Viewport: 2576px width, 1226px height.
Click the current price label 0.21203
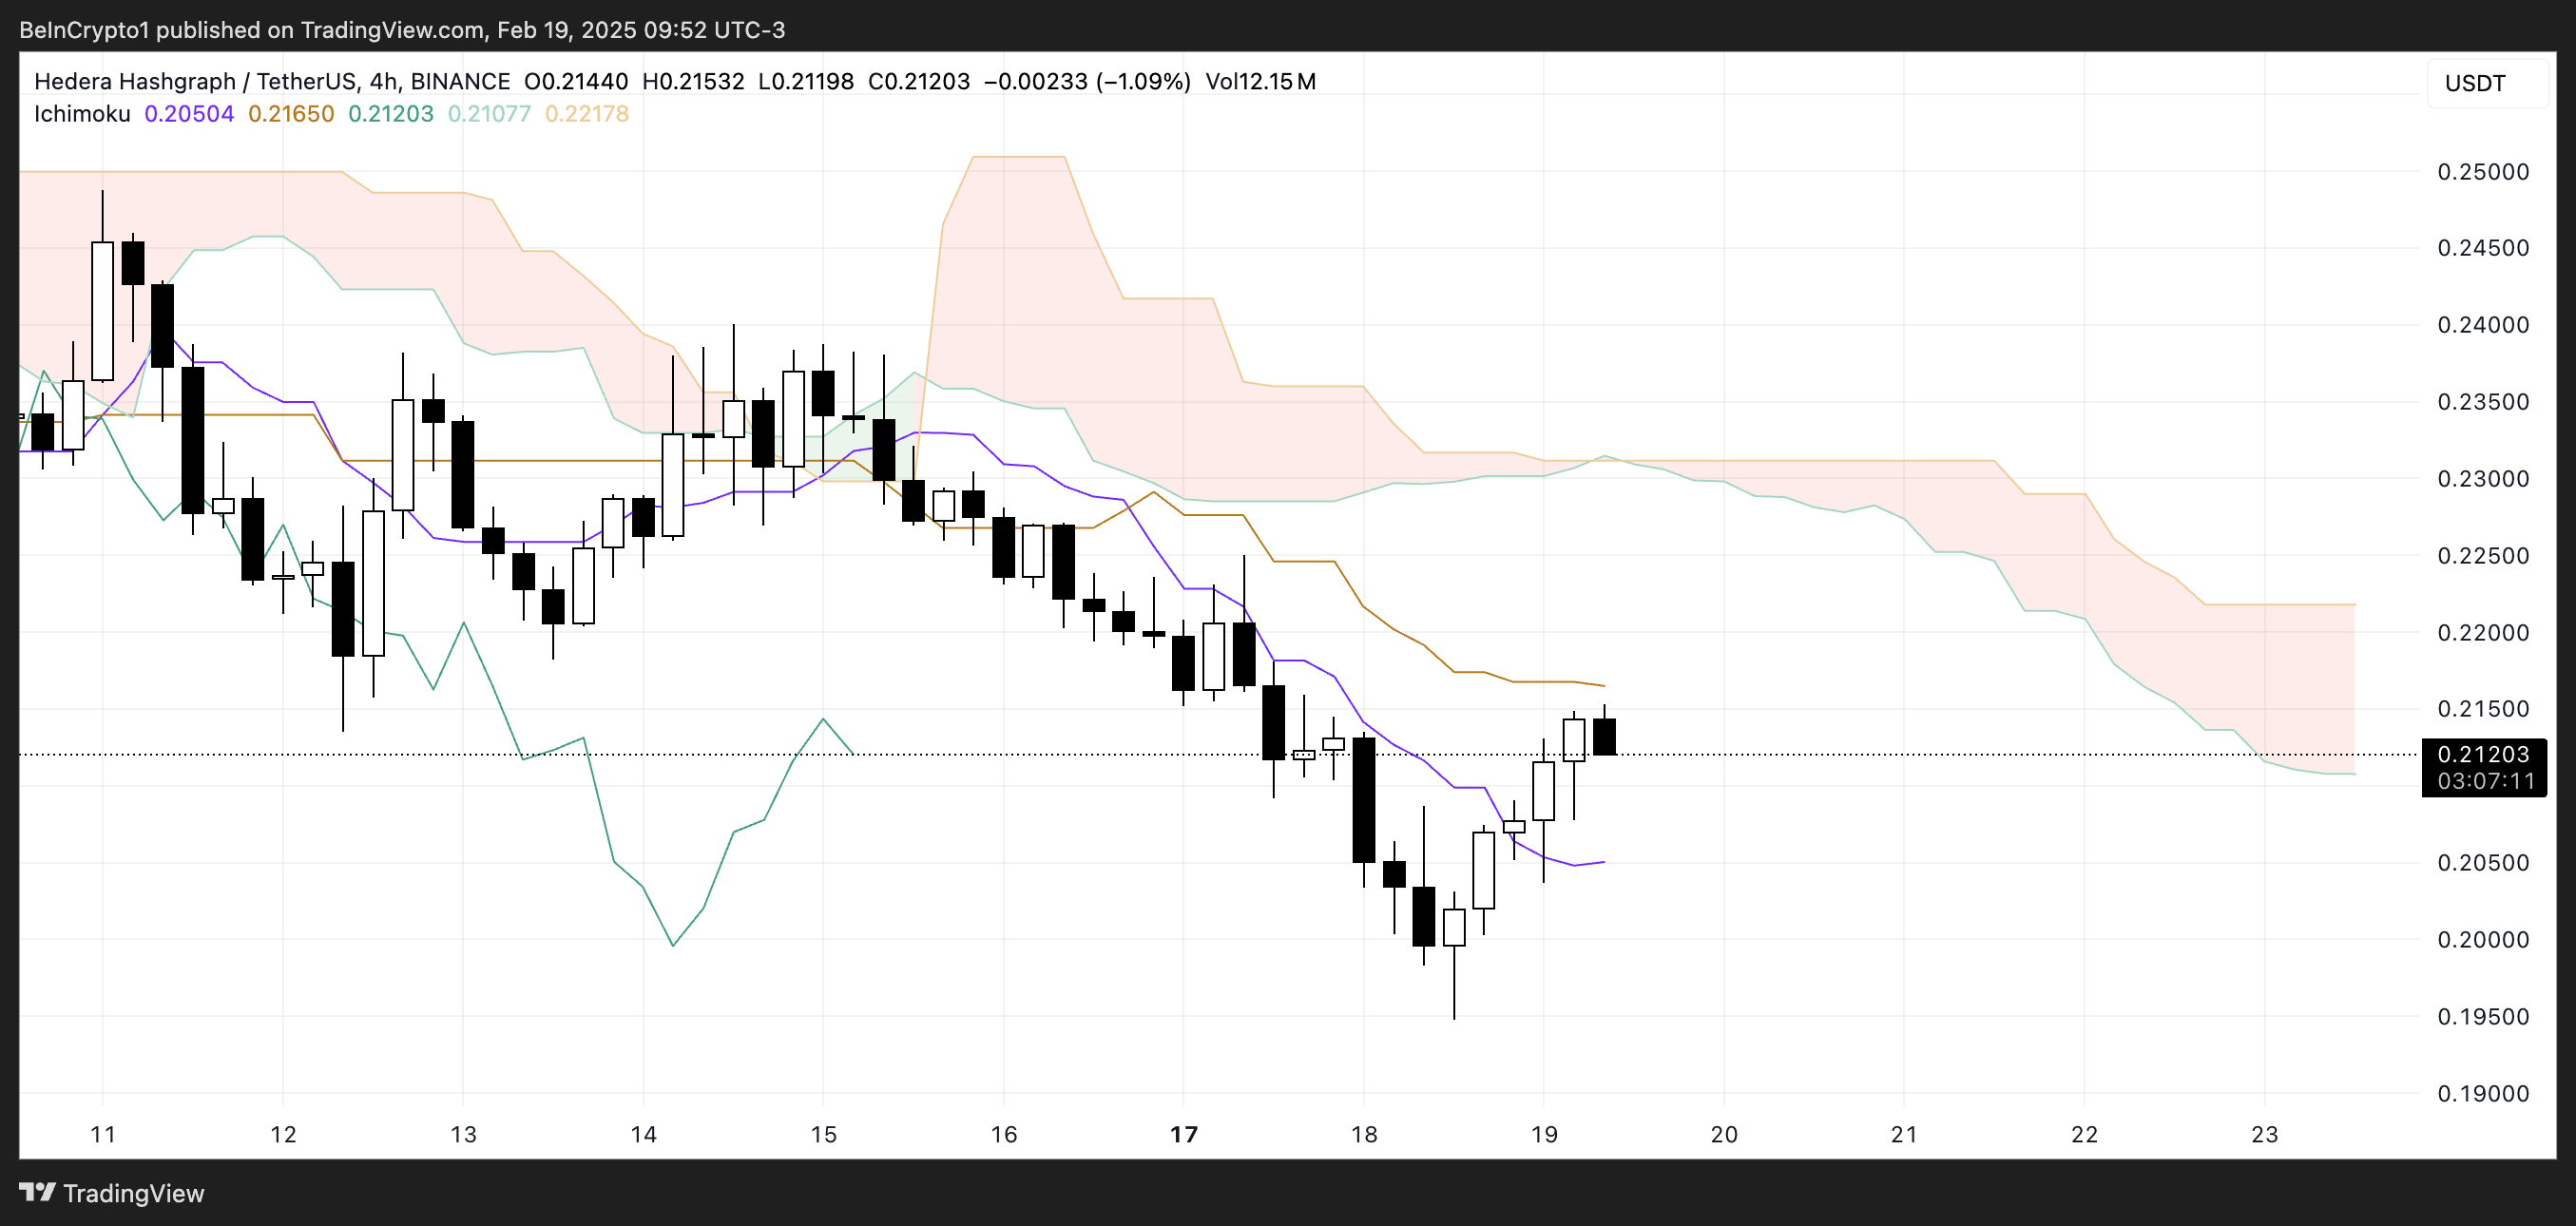(x=2482, y=754)
